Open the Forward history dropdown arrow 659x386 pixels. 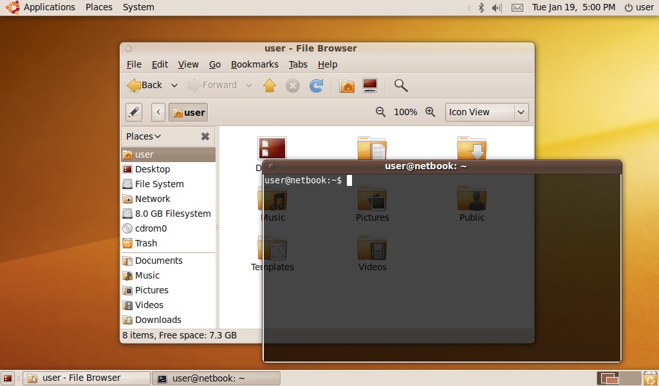click(249, 86)
